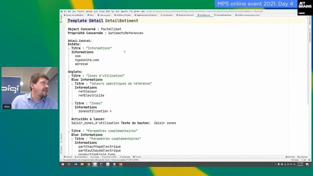The width and height of the screenshot is (313, 176).
Task: Open the File menu
Action: coord(65,11)
